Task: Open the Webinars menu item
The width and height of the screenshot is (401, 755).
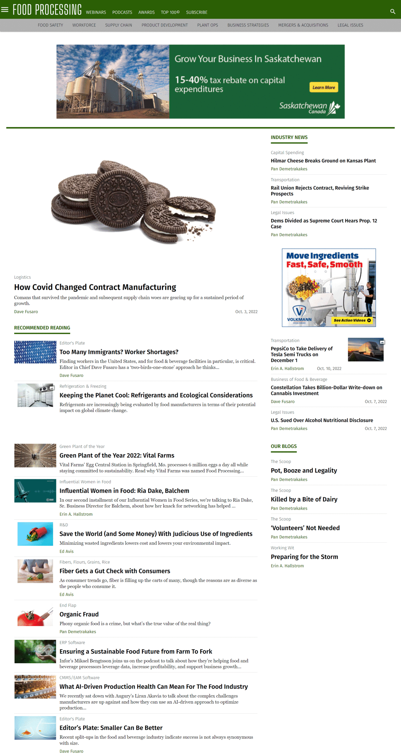Action: pos(96,12)
